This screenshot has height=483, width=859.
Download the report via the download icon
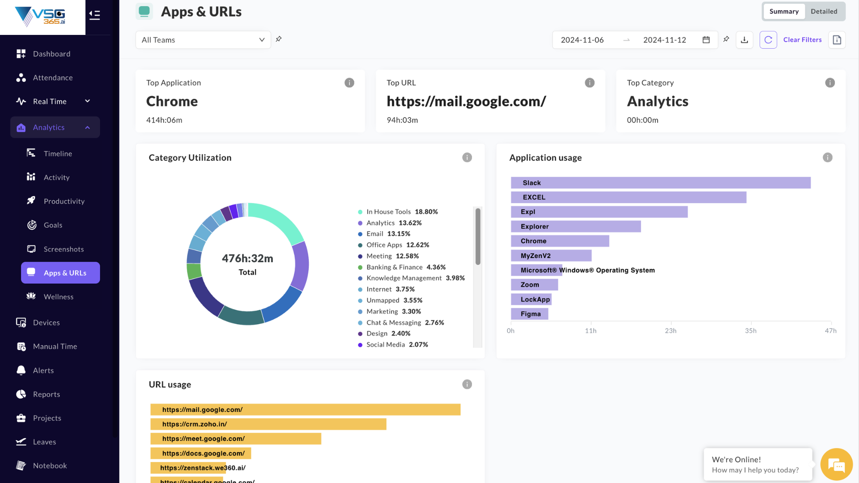(x=744, y=40)
